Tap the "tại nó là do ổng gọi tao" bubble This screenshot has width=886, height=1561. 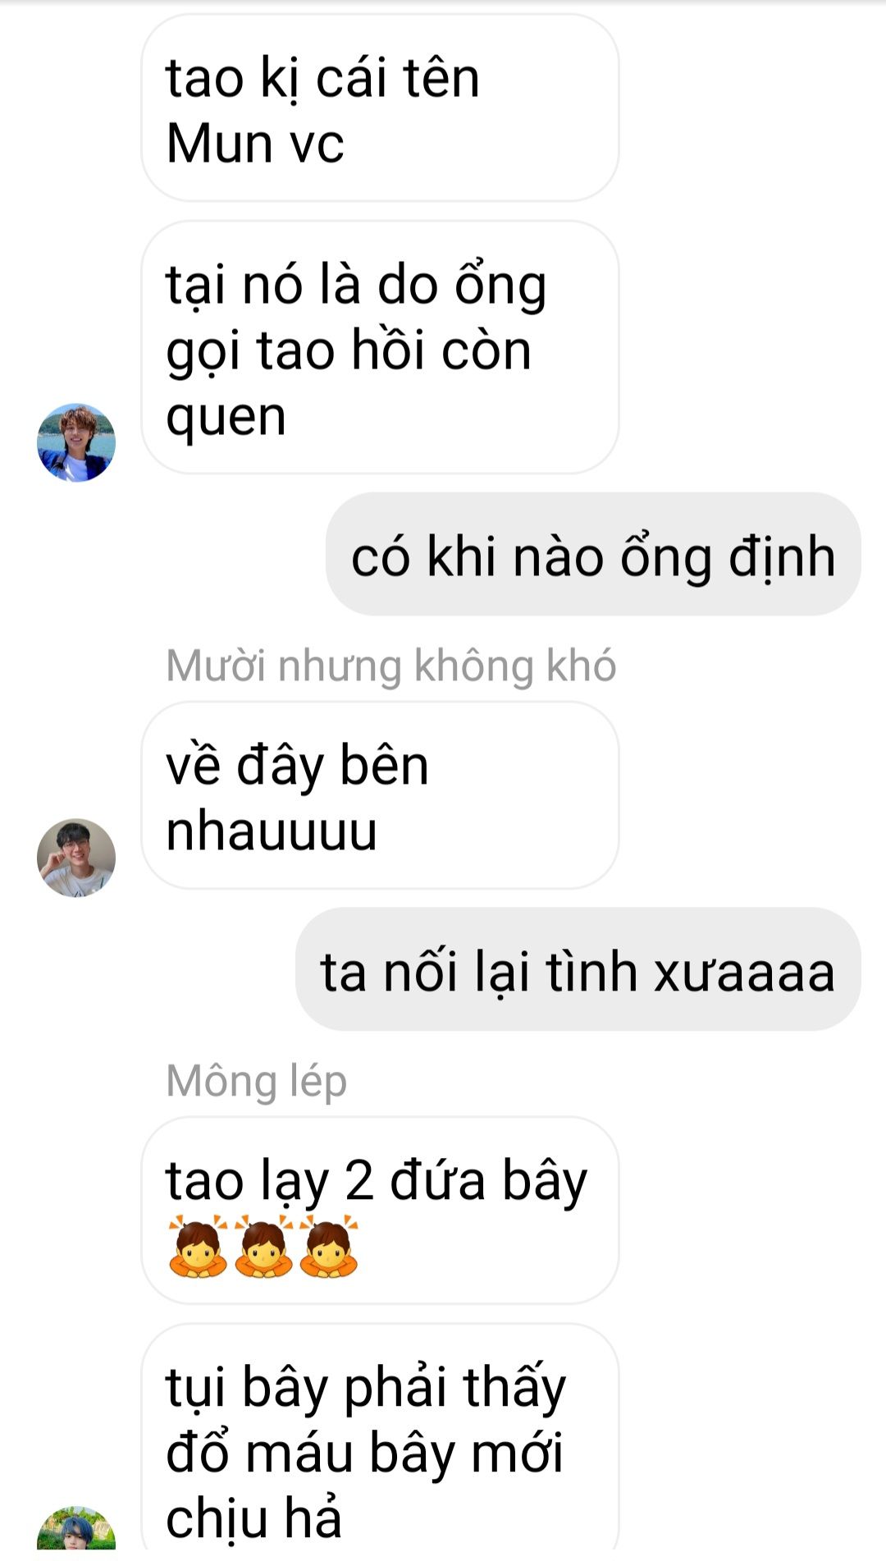380,348
